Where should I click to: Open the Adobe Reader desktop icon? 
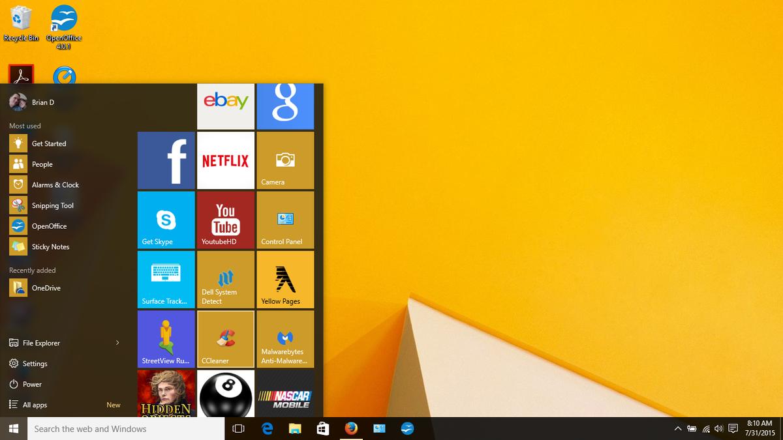tap(22, 74)
